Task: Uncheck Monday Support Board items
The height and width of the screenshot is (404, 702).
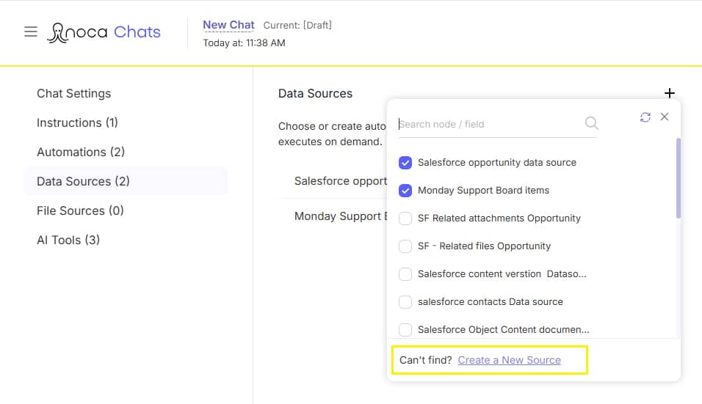Action: (x=405, y=191)
